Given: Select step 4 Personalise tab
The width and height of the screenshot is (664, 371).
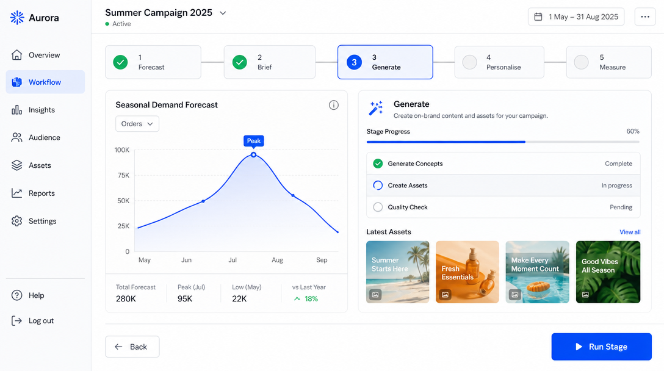Looking at the screenshot, I should click(x=499, y=62).
